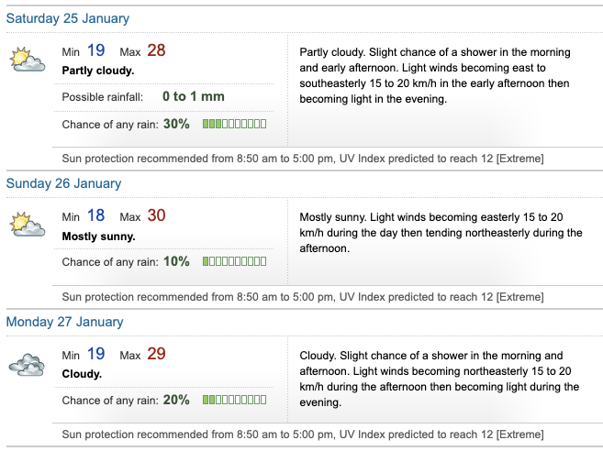Click the mostly sunny icon for Sunday
This screenshot has width=603, height=451.
pyautogui.click(x=27, y=225)
